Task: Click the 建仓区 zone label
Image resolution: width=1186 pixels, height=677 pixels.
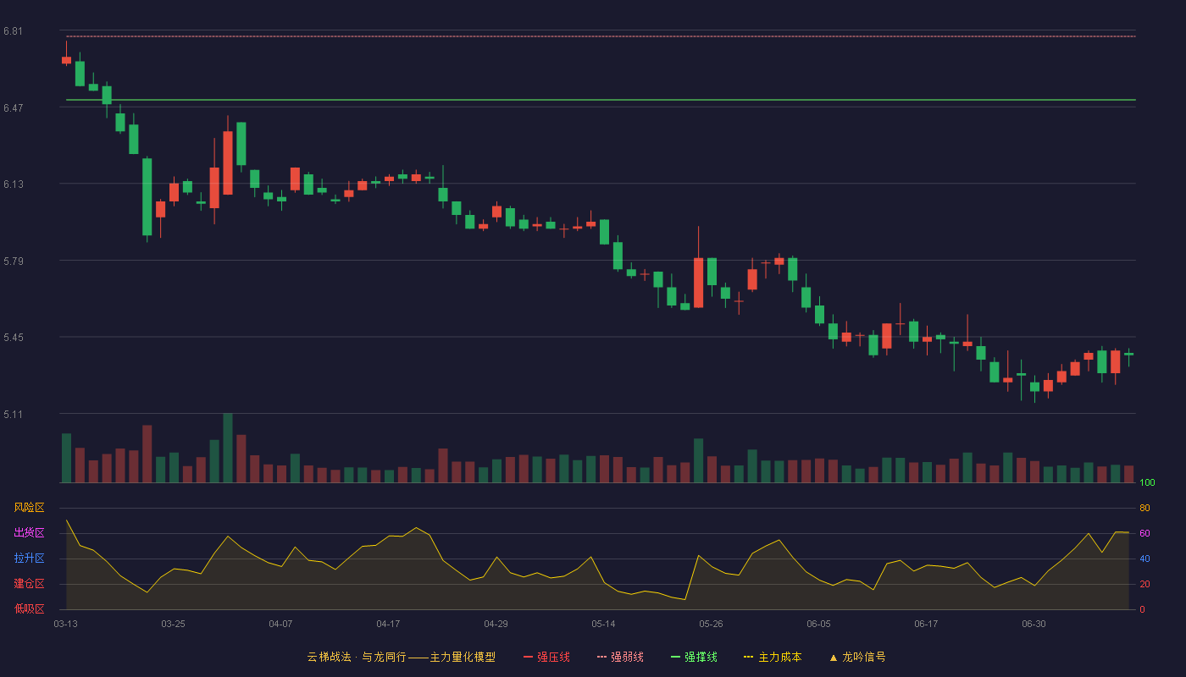Action: pos(29,584)
